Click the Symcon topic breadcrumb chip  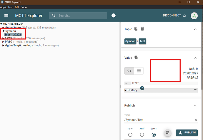[x=130, y=41]
